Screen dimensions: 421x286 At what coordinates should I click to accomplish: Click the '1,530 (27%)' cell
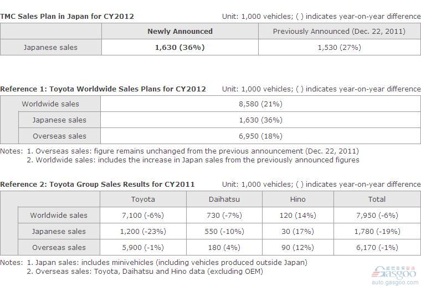(339, 47)
